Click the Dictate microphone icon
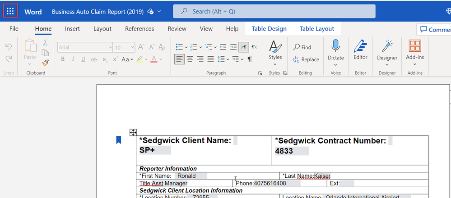 (x=336, y=46)
